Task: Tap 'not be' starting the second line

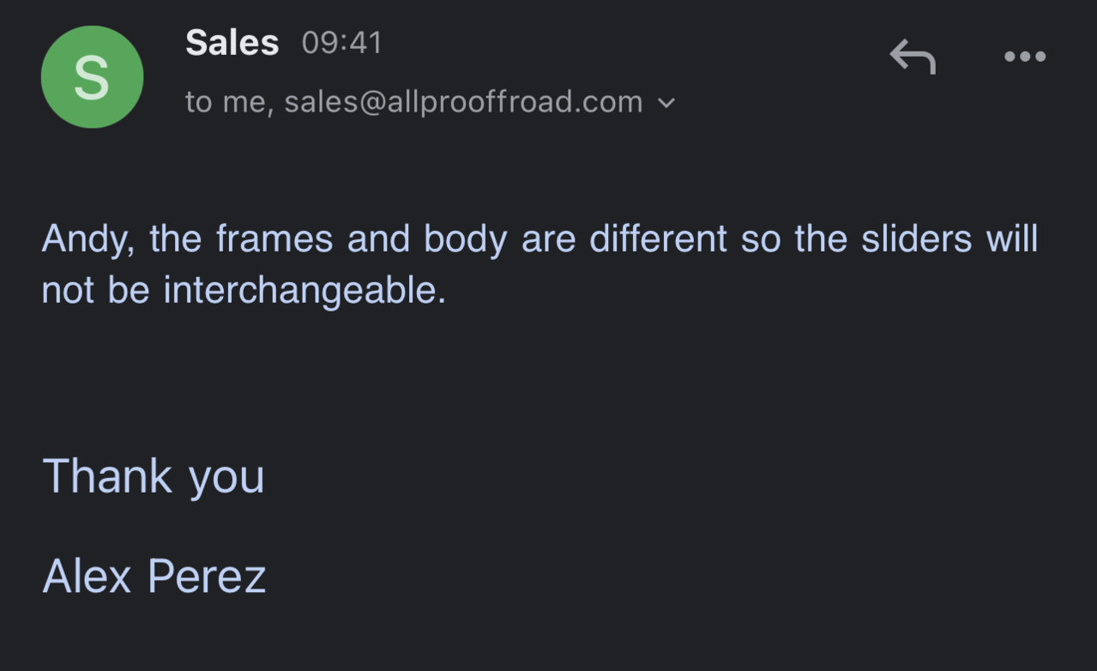Action: pyautogui.click(x=96, y=291)
